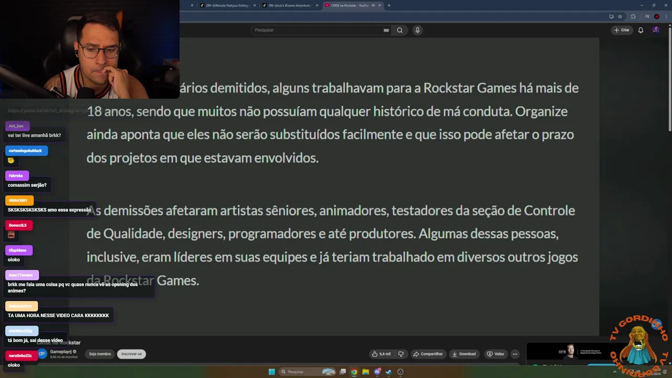Viewport: 672px width, 378px height.
Task: Open the more actions three-dot menu
Action: pos(515,354)
